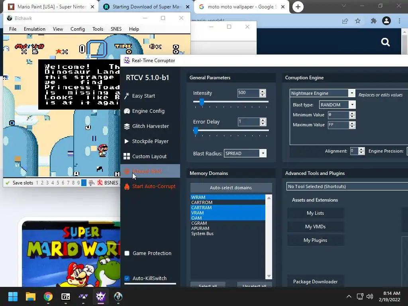Open a new Chrome tab
408x306 pixels.
(298, 7)
